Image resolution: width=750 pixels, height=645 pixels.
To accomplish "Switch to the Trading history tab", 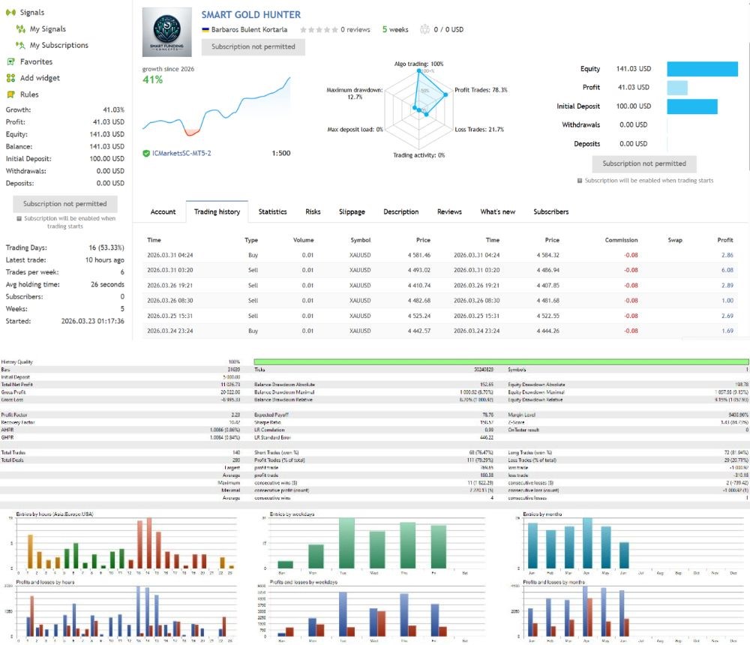I will pyautogui.click(x=217, y=212).
